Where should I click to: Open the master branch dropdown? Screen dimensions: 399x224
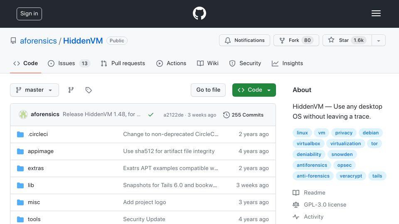34,90
